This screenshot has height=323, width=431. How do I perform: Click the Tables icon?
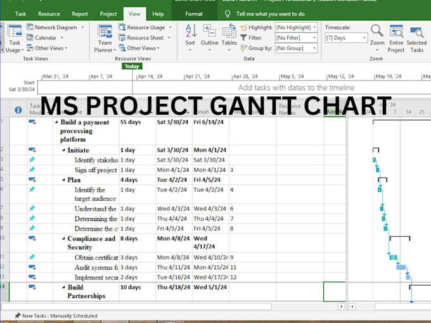[x=229, y=31]
